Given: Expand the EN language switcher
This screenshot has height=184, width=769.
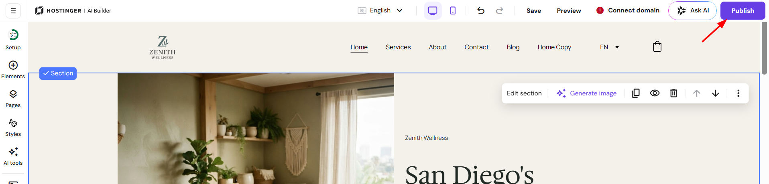Looking at the screenshot, I should point(609,47).
